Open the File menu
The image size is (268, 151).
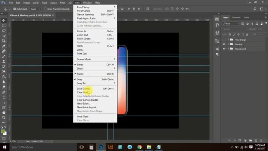click(x=11, y=3)
